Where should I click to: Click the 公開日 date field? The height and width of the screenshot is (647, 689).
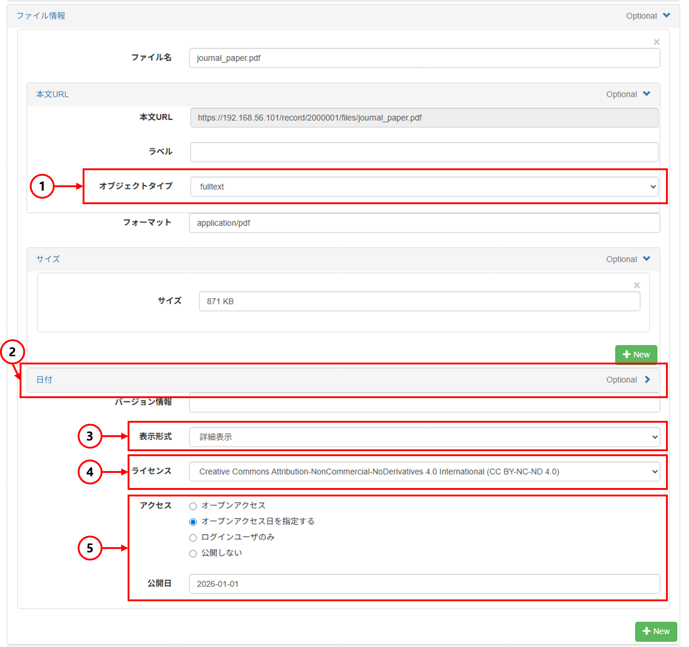coord(424,584)
